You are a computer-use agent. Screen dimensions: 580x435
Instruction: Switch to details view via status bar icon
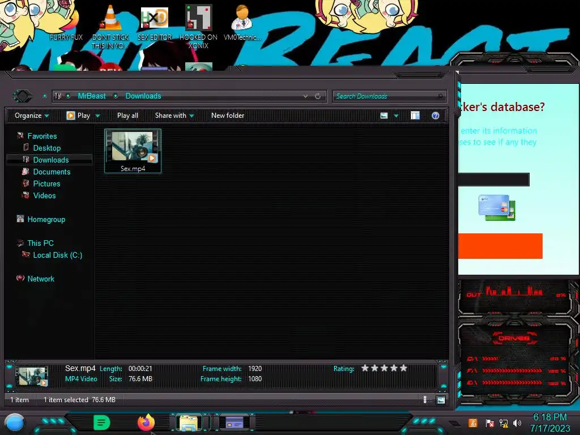[425, 399]
